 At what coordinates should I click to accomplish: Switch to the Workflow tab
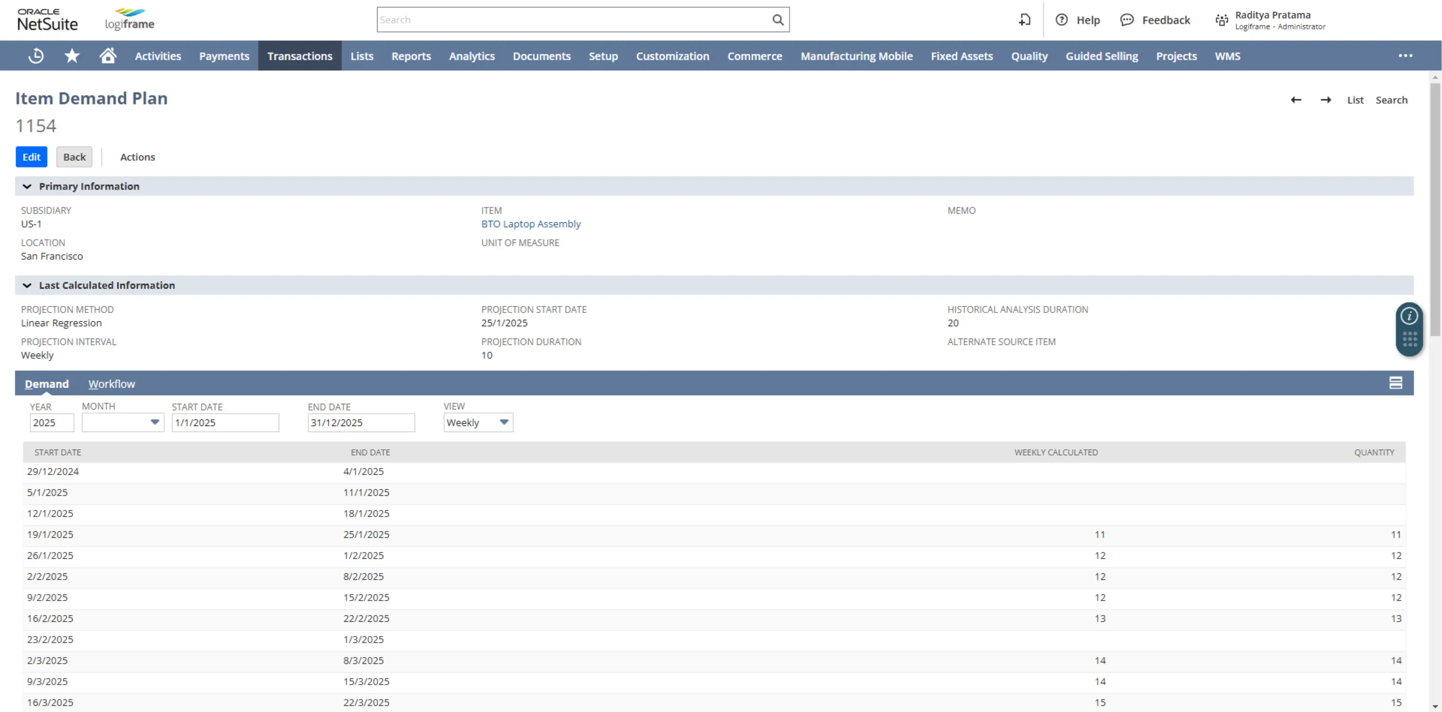111,384
